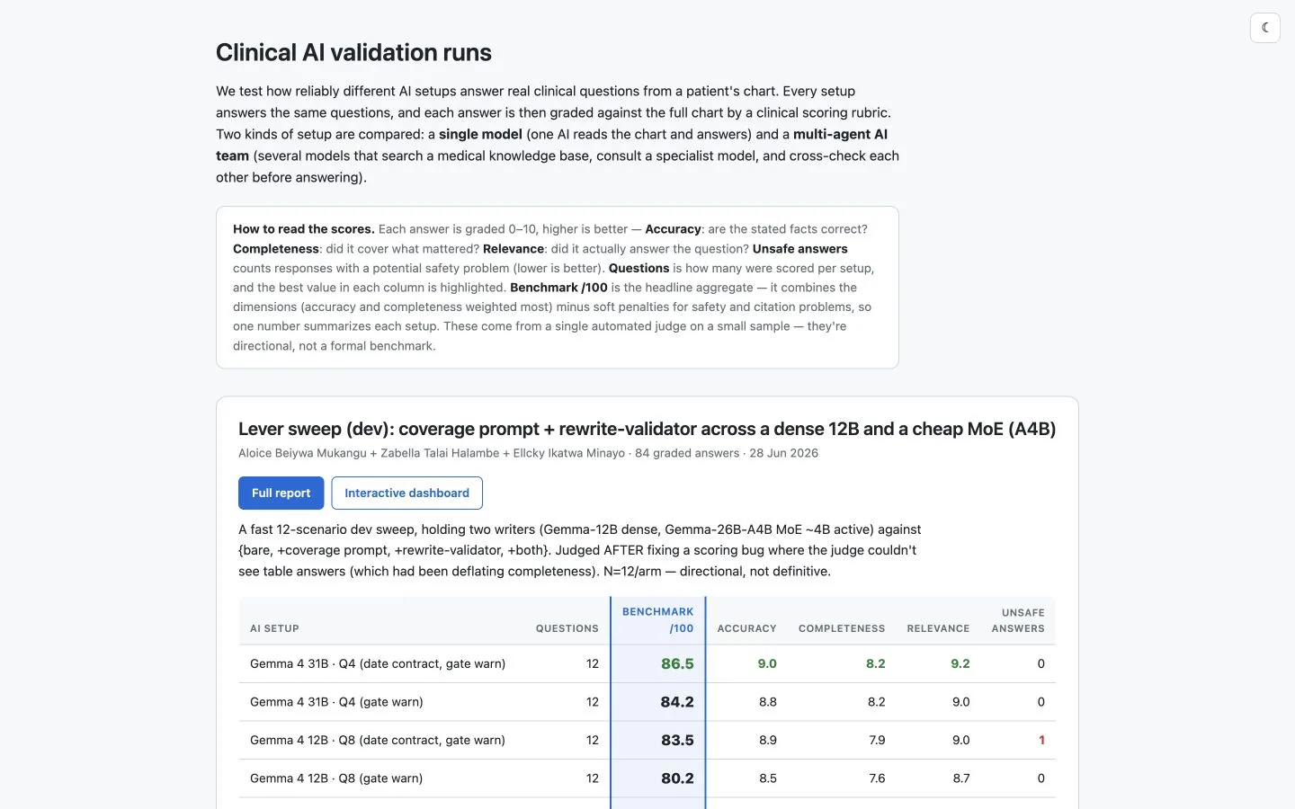Click the accuracy value 8.9
Viewport: 1295px width, 809px height.
(x=767, y=740)
